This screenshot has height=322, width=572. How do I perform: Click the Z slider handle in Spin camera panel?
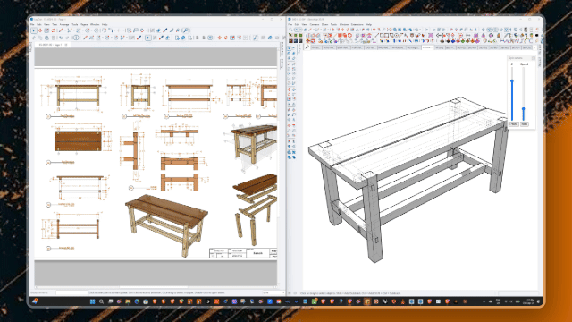point(512,81)
